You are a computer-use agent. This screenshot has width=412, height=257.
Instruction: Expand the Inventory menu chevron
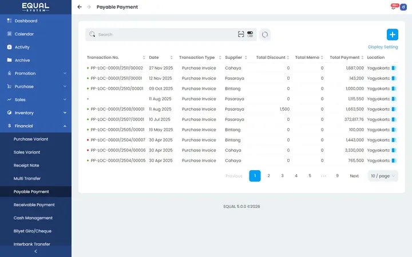65,113
